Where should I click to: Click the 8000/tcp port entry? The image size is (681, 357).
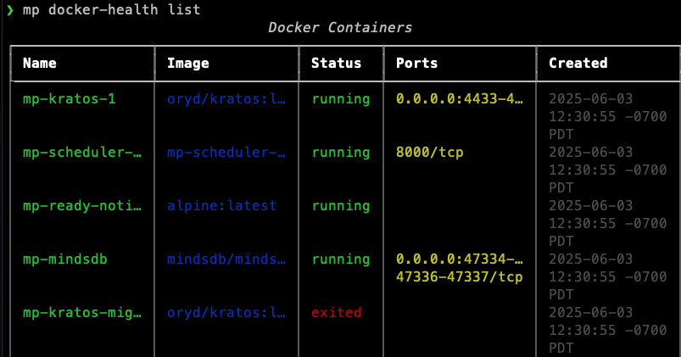(x=430, y=153)
